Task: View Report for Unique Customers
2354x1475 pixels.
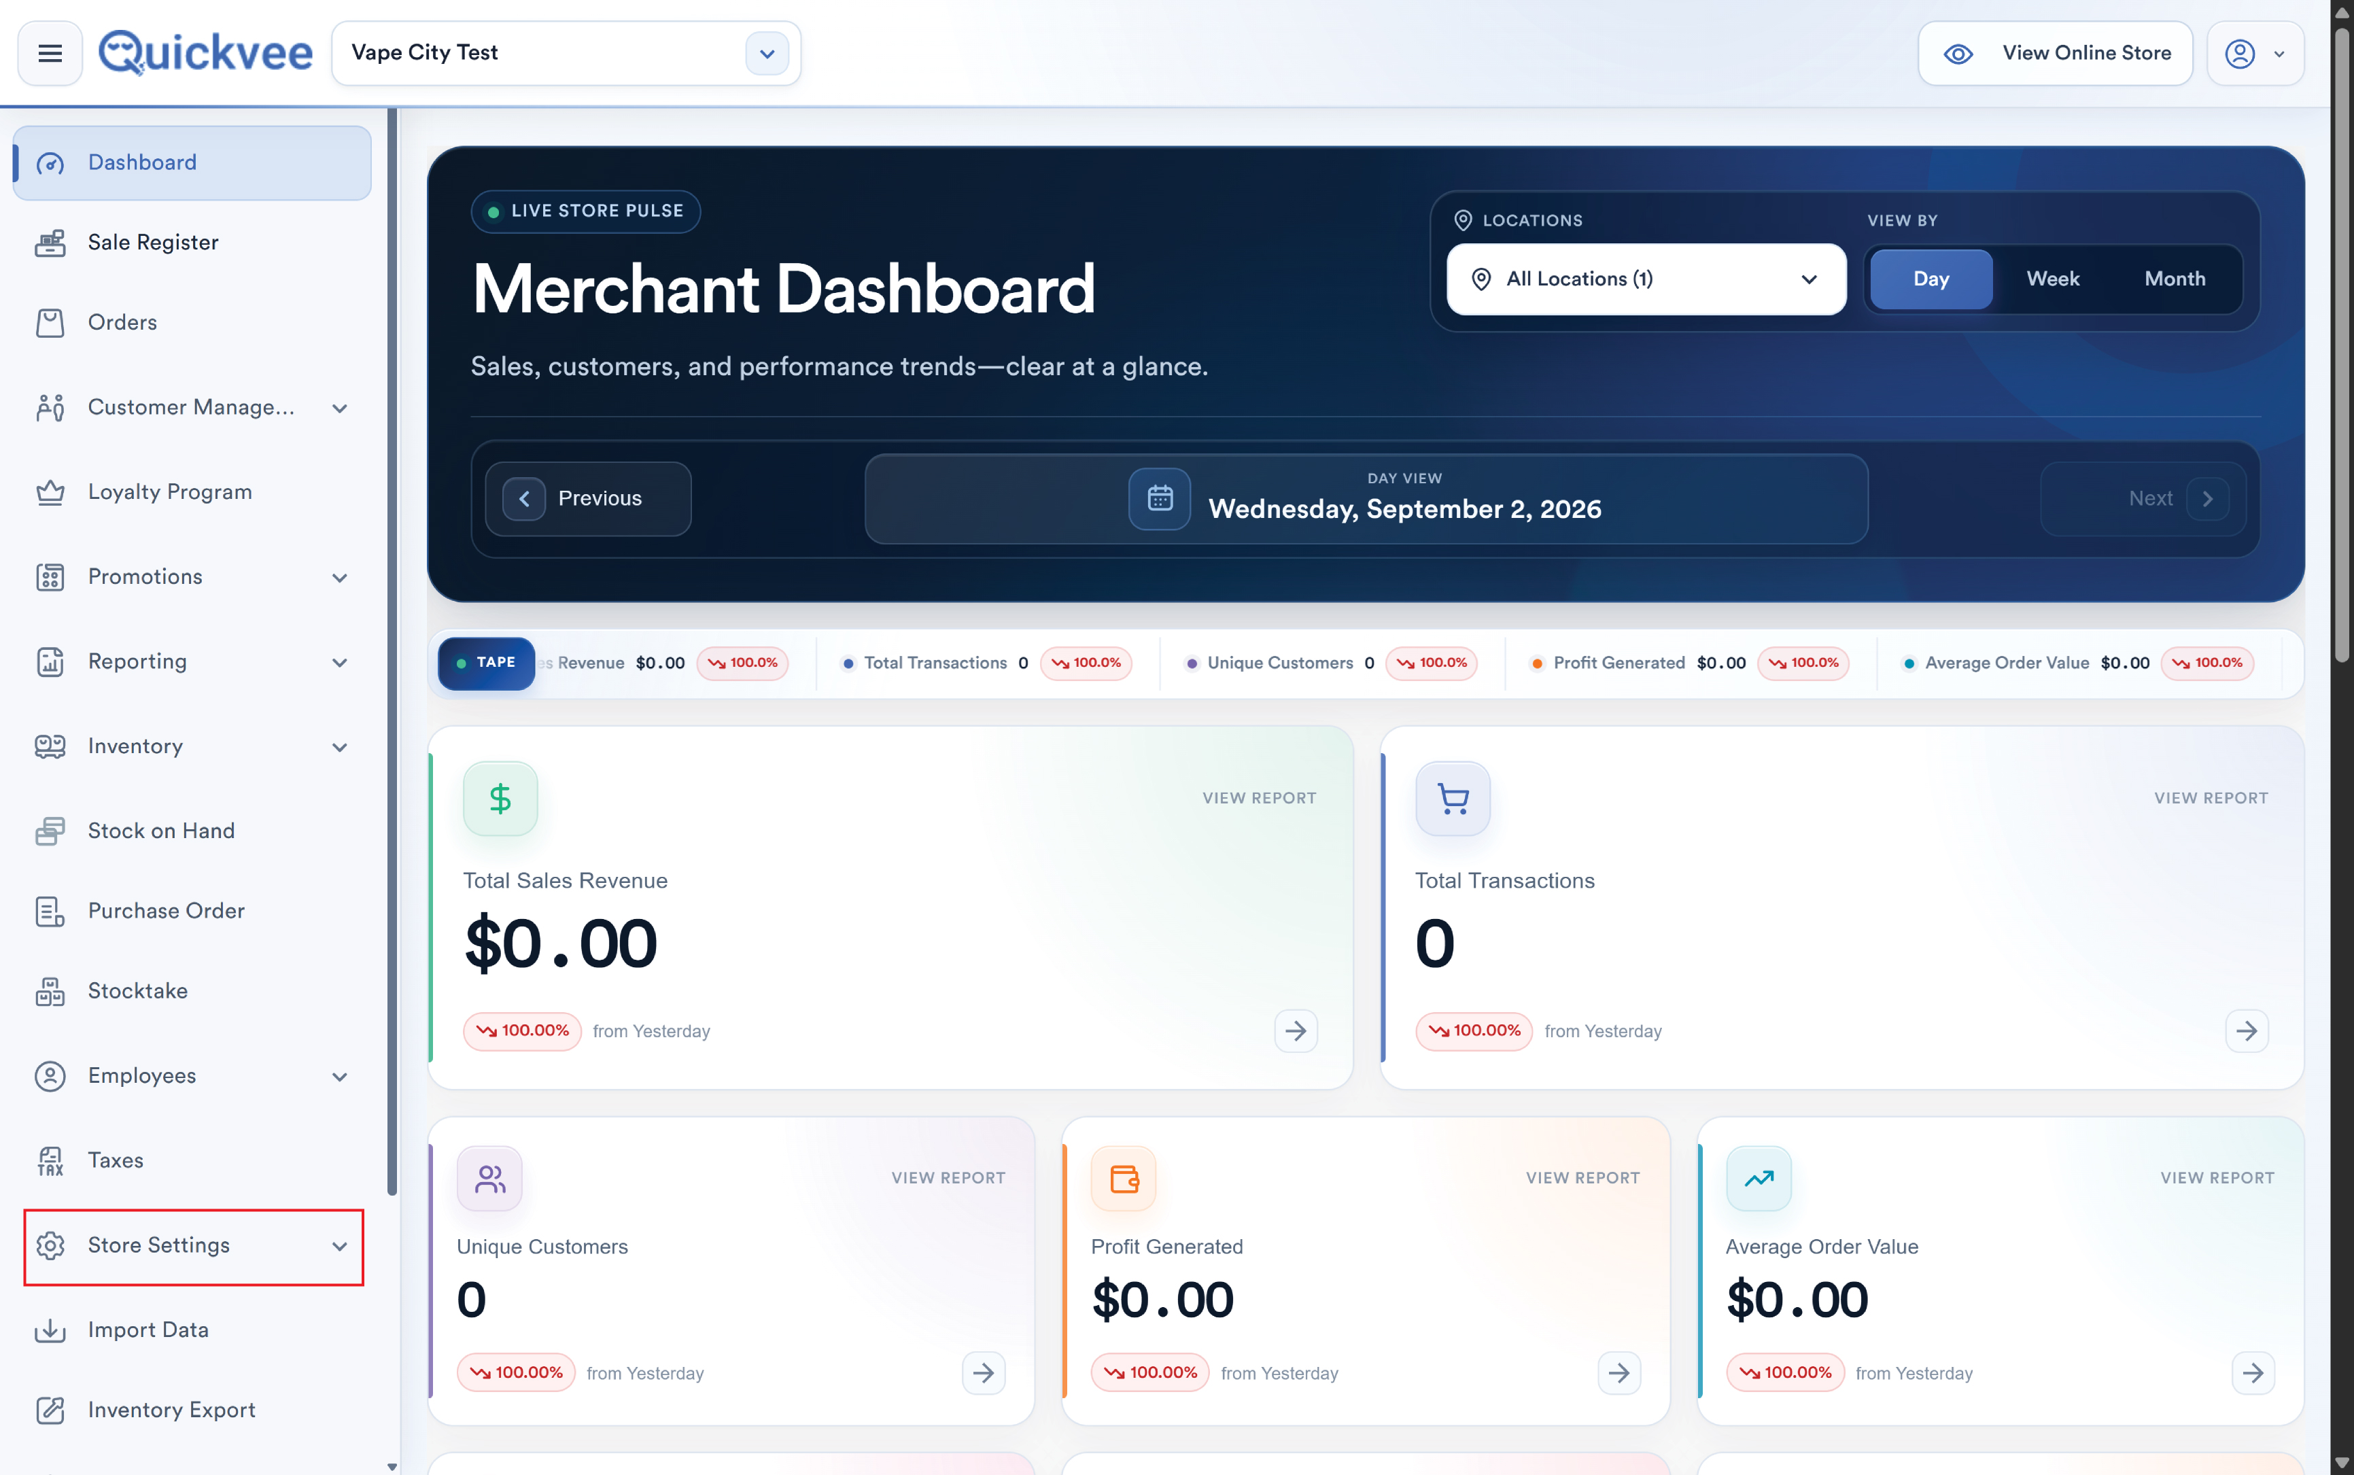Action: click(x=948, y=1177)
